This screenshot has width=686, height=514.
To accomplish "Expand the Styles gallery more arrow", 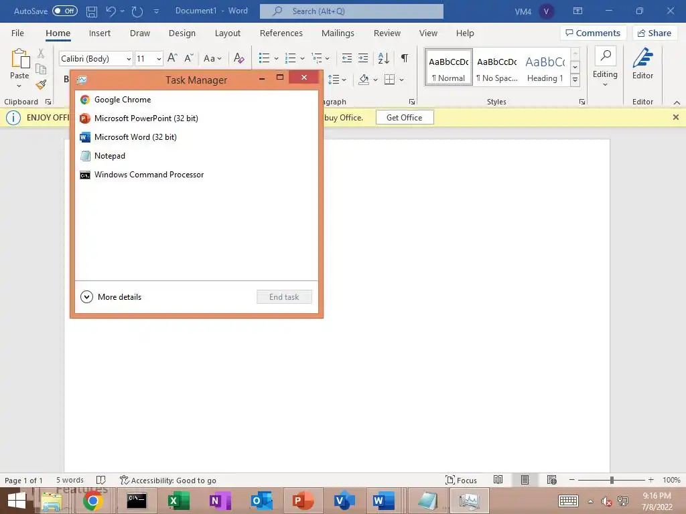I will [575, 80].
